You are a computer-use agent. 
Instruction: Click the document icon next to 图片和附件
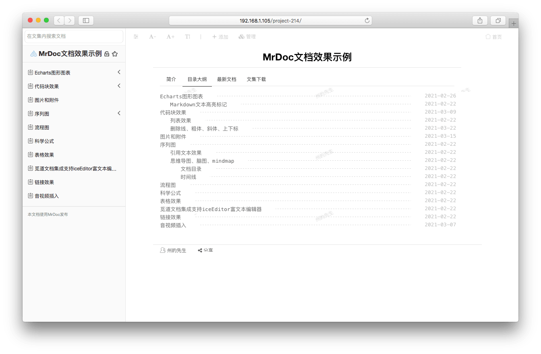(x=30, y=100)
